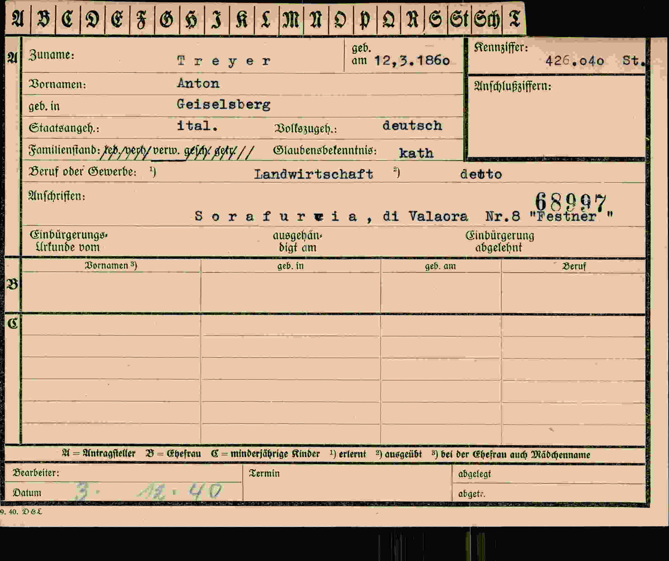
Task: Click the Termin label
Action: pyautogui.click(x=264, y=473)
